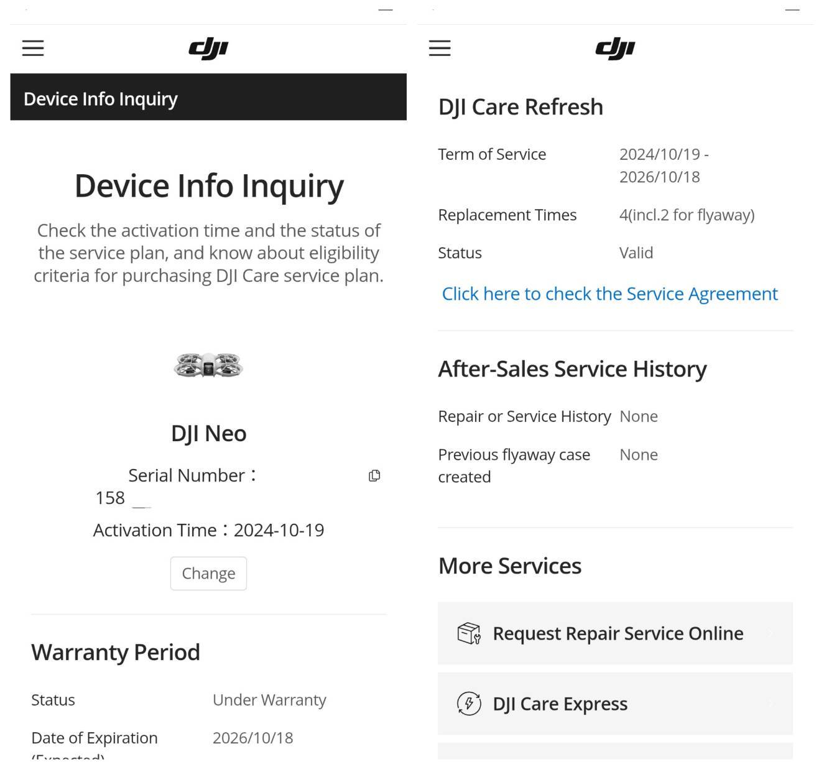Screen dimensions: 824x769
Task: Click the repair box icon with wrench
Action: [x=469, y=633]
